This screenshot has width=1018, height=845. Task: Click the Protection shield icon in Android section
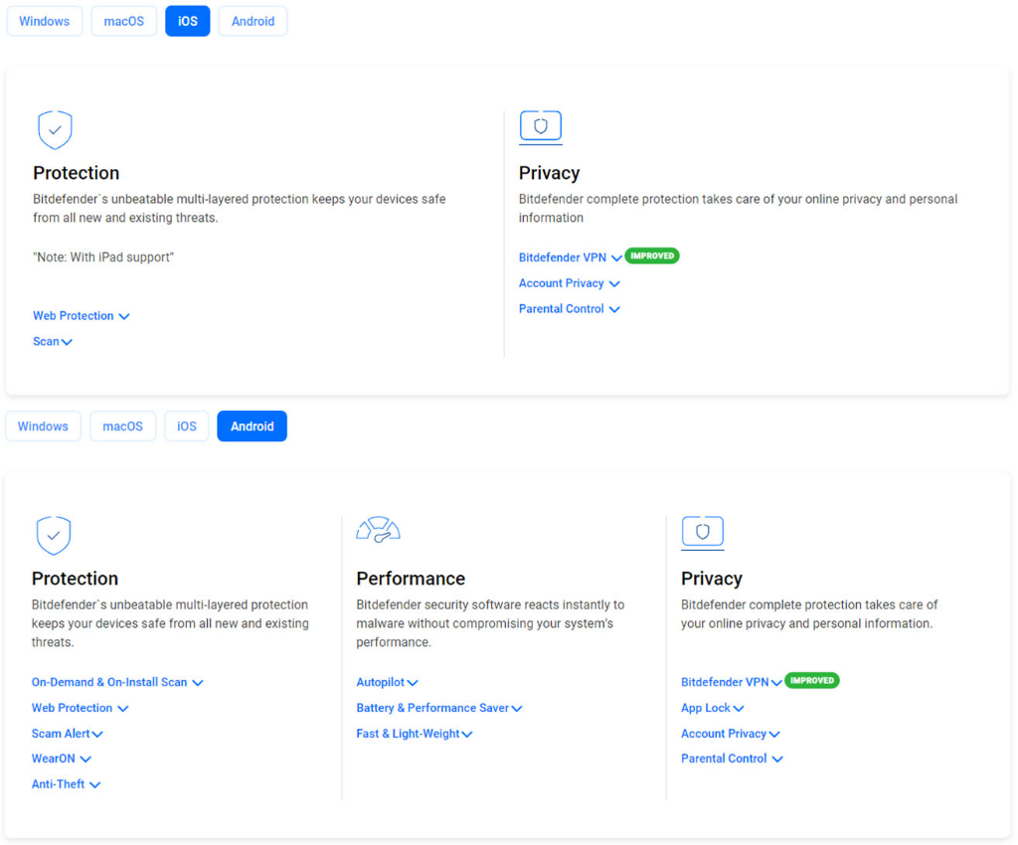coord(54,536)
